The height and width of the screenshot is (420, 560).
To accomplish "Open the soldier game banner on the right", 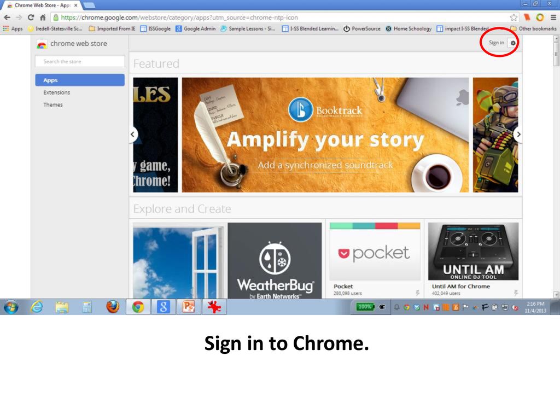I will tap(495, 135).
